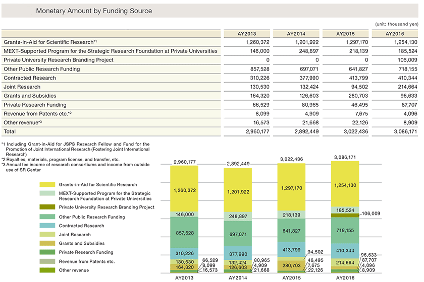Click the Total row label in the table
Image resolution: width=424 pixels, height=282 pixels.
pos(10,130)
